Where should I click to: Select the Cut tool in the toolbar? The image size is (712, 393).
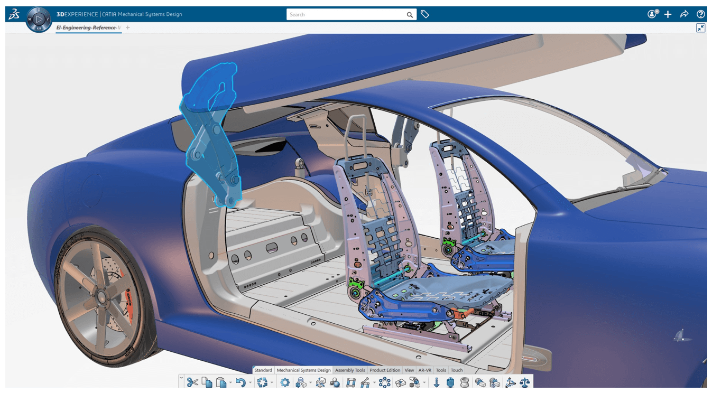click(192, 382)
